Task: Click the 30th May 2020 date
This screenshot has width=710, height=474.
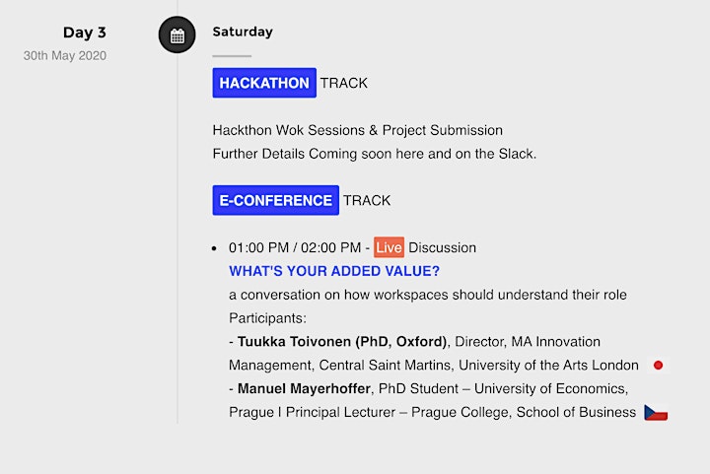Action: [65, 55]
